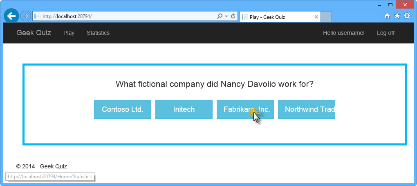
Task: Click the page icon in address bar
Action: pyautogui.click(x=38, y=16)
